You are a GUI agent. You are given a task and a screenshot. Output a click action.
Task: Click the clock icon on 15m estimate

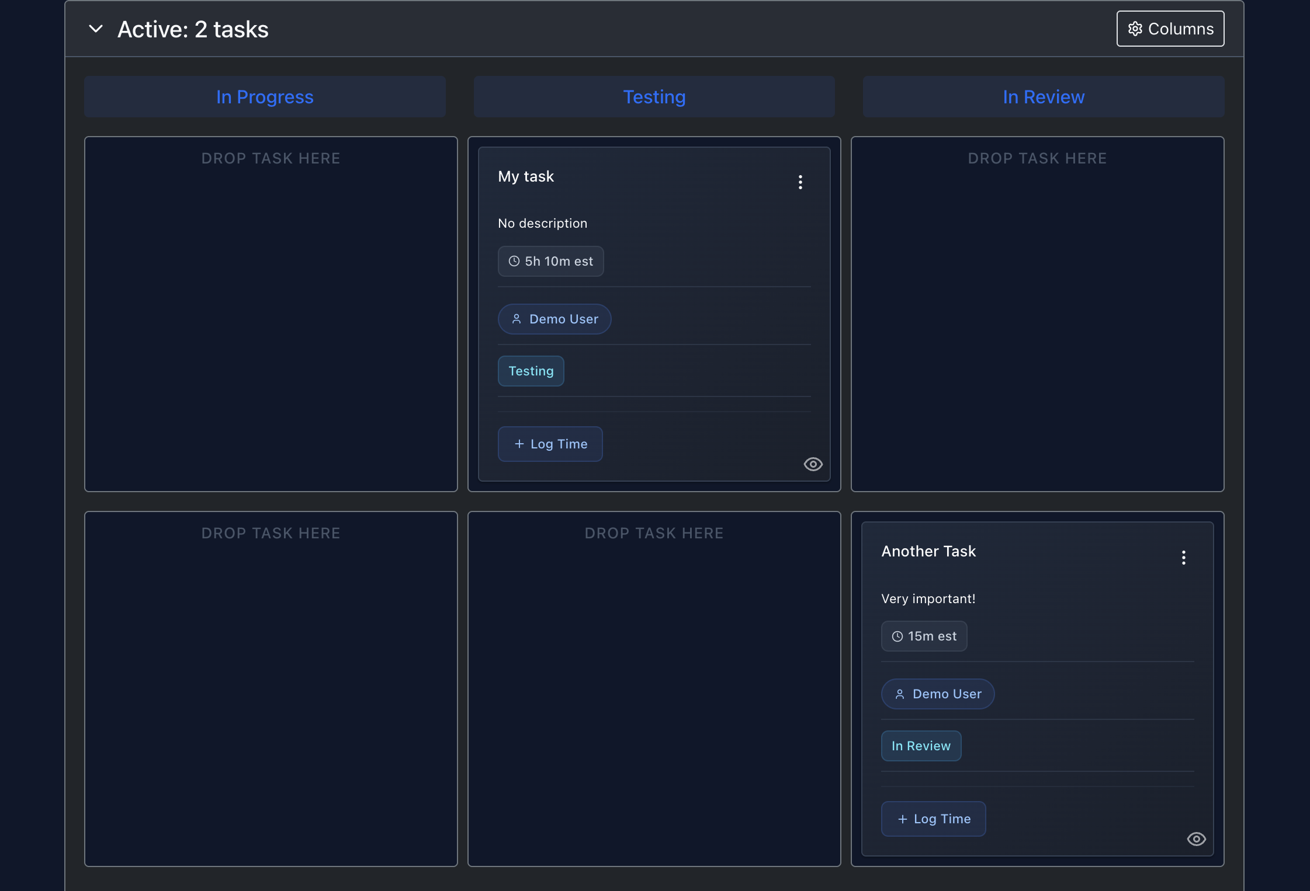point(896,636)
